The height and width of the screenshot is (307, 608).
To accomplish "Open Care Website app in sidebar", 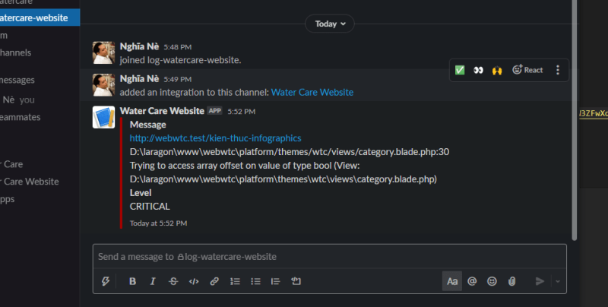I will tap(30, 182).
